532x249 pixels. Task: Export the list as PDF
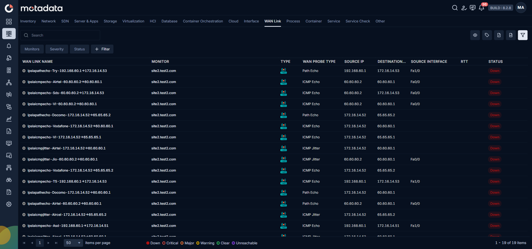tap(499, 35)
